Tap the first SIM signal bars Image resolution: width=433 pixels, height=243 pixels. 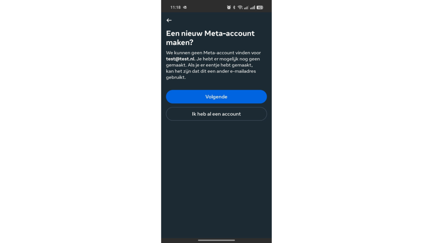pos(246,7)
